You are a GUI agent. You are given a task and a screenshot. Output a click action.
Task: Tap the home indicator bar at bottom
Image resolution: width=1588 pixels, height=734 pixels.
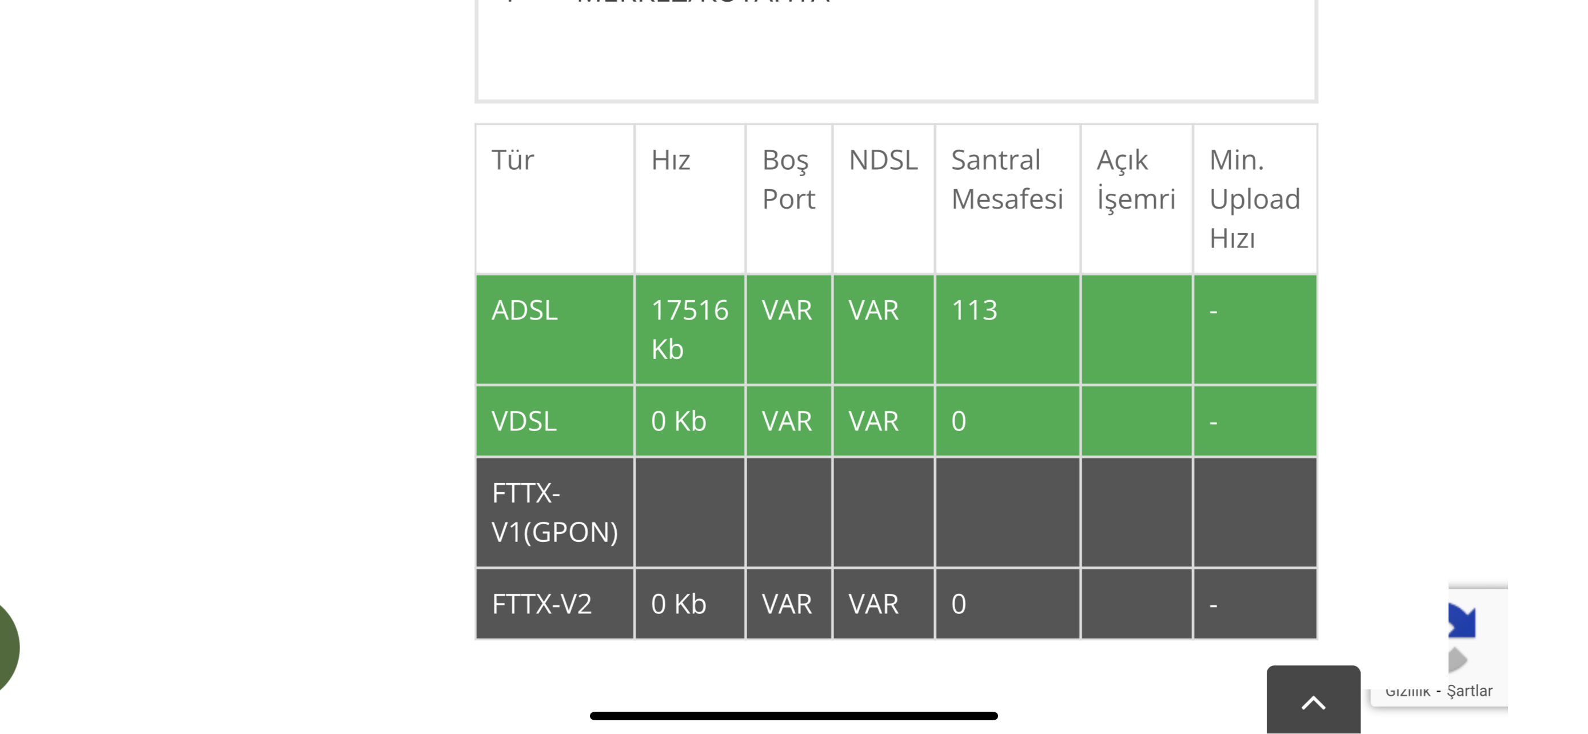tap(793, 716)
